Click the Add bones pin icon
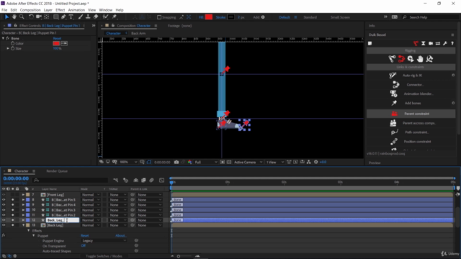This screenshot has width=461, height=259. click(x=394, y=103)
